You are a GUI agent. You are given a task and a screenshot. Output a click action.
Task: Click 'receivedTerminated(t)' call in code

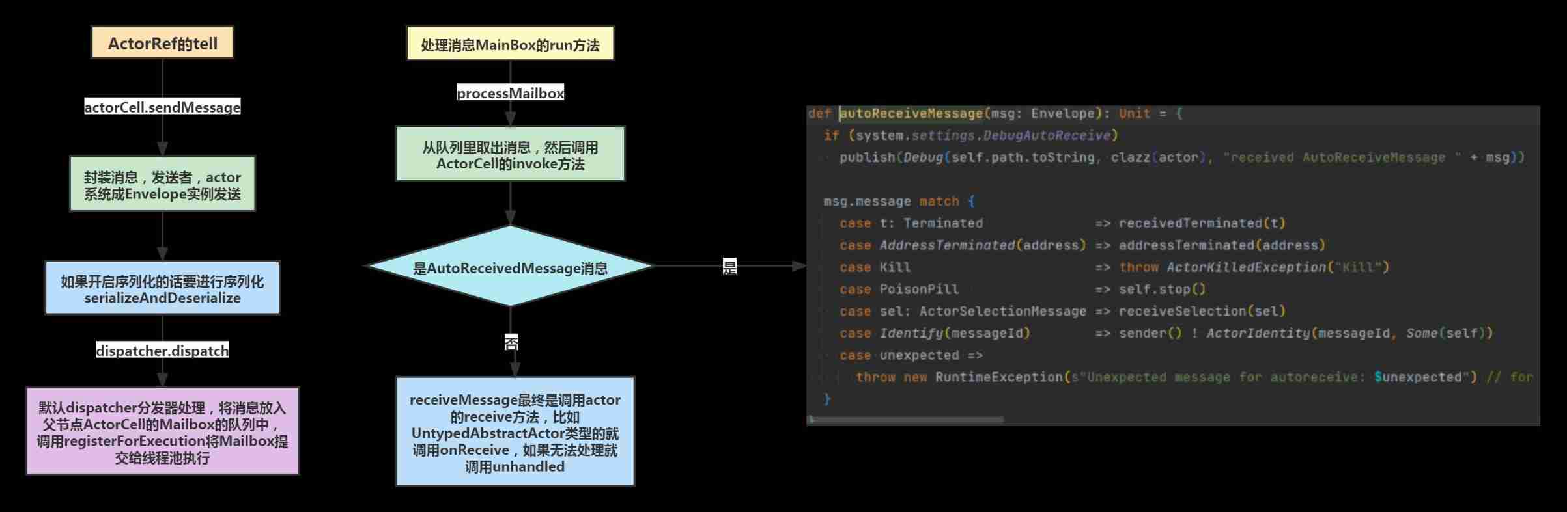1202,223
